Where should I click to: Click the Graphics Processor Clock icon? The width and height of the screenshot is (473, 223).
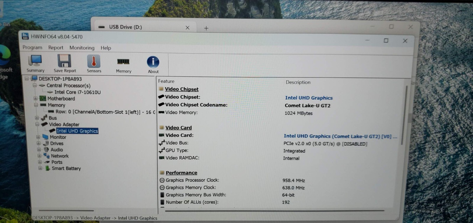pos(162,180)
